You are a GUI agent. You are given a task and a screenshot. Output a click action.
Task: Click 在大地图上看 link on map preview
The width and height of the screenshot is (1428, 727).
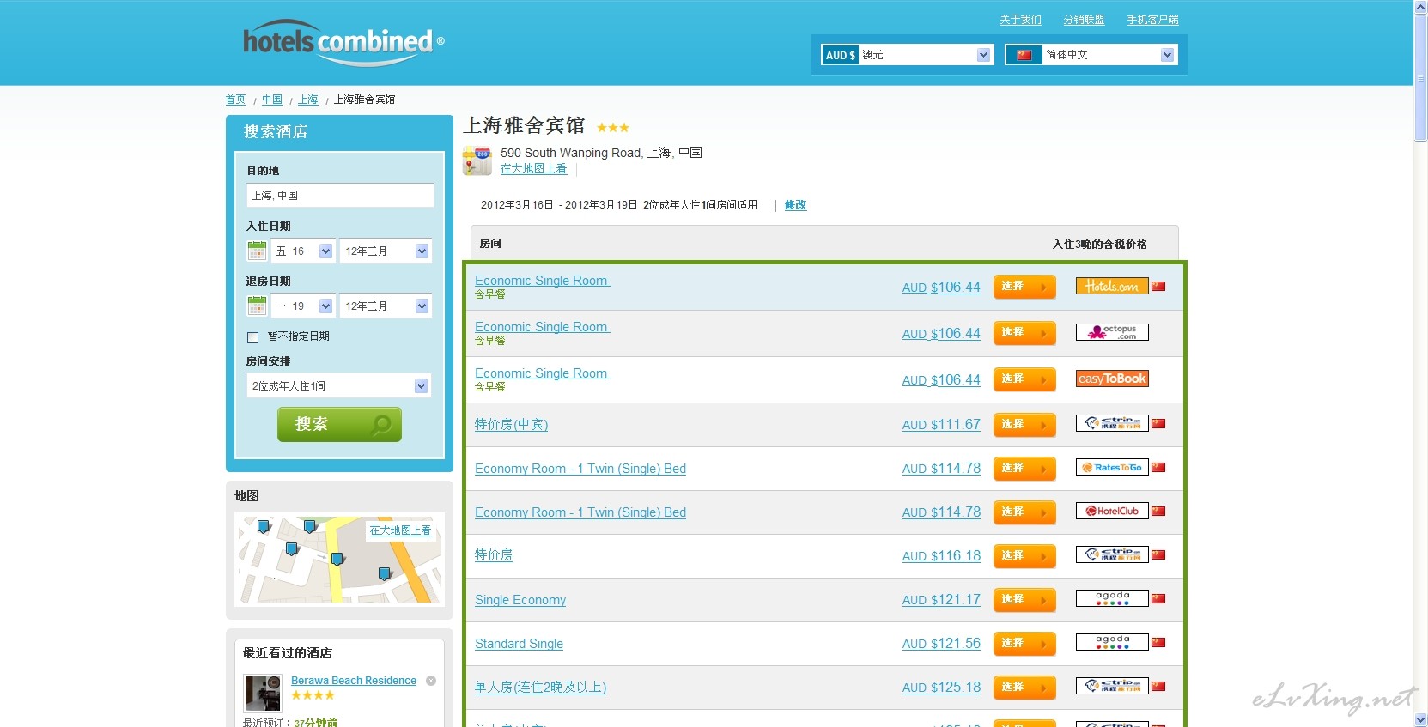[400, 530]
